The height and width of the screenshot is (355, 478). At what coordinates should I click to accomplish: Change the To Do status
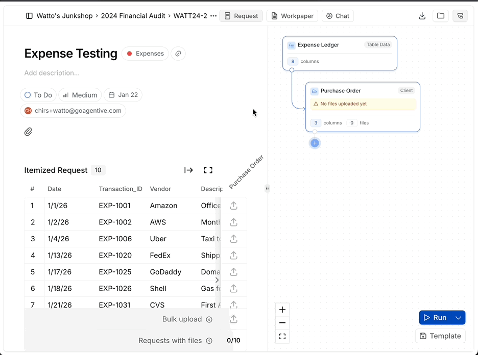(x=38, y=95)
